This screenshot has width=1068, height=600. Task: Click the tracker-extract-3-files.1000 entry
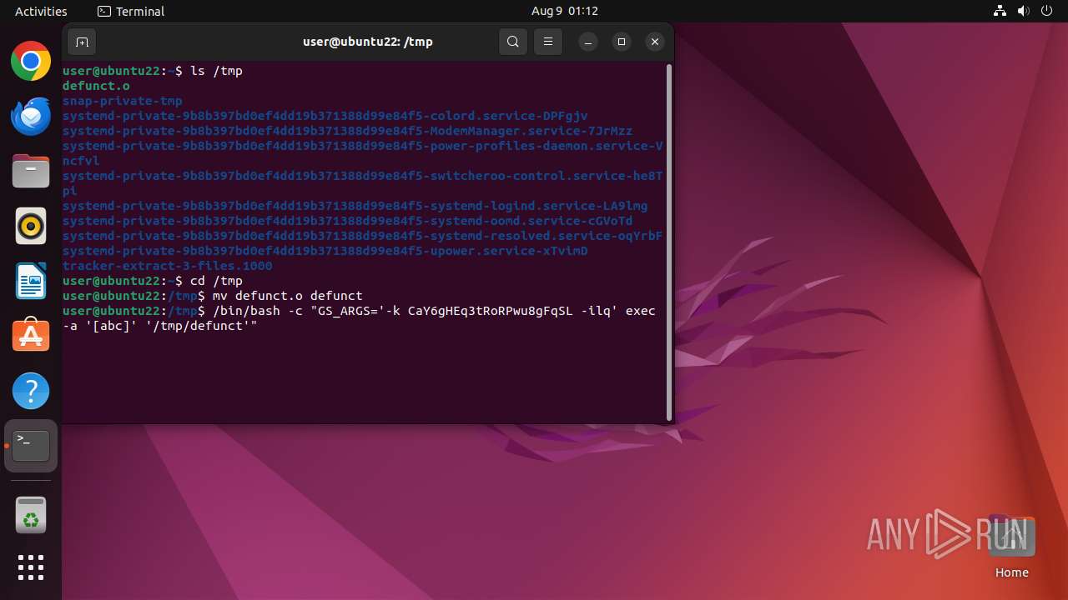[167, 266]
